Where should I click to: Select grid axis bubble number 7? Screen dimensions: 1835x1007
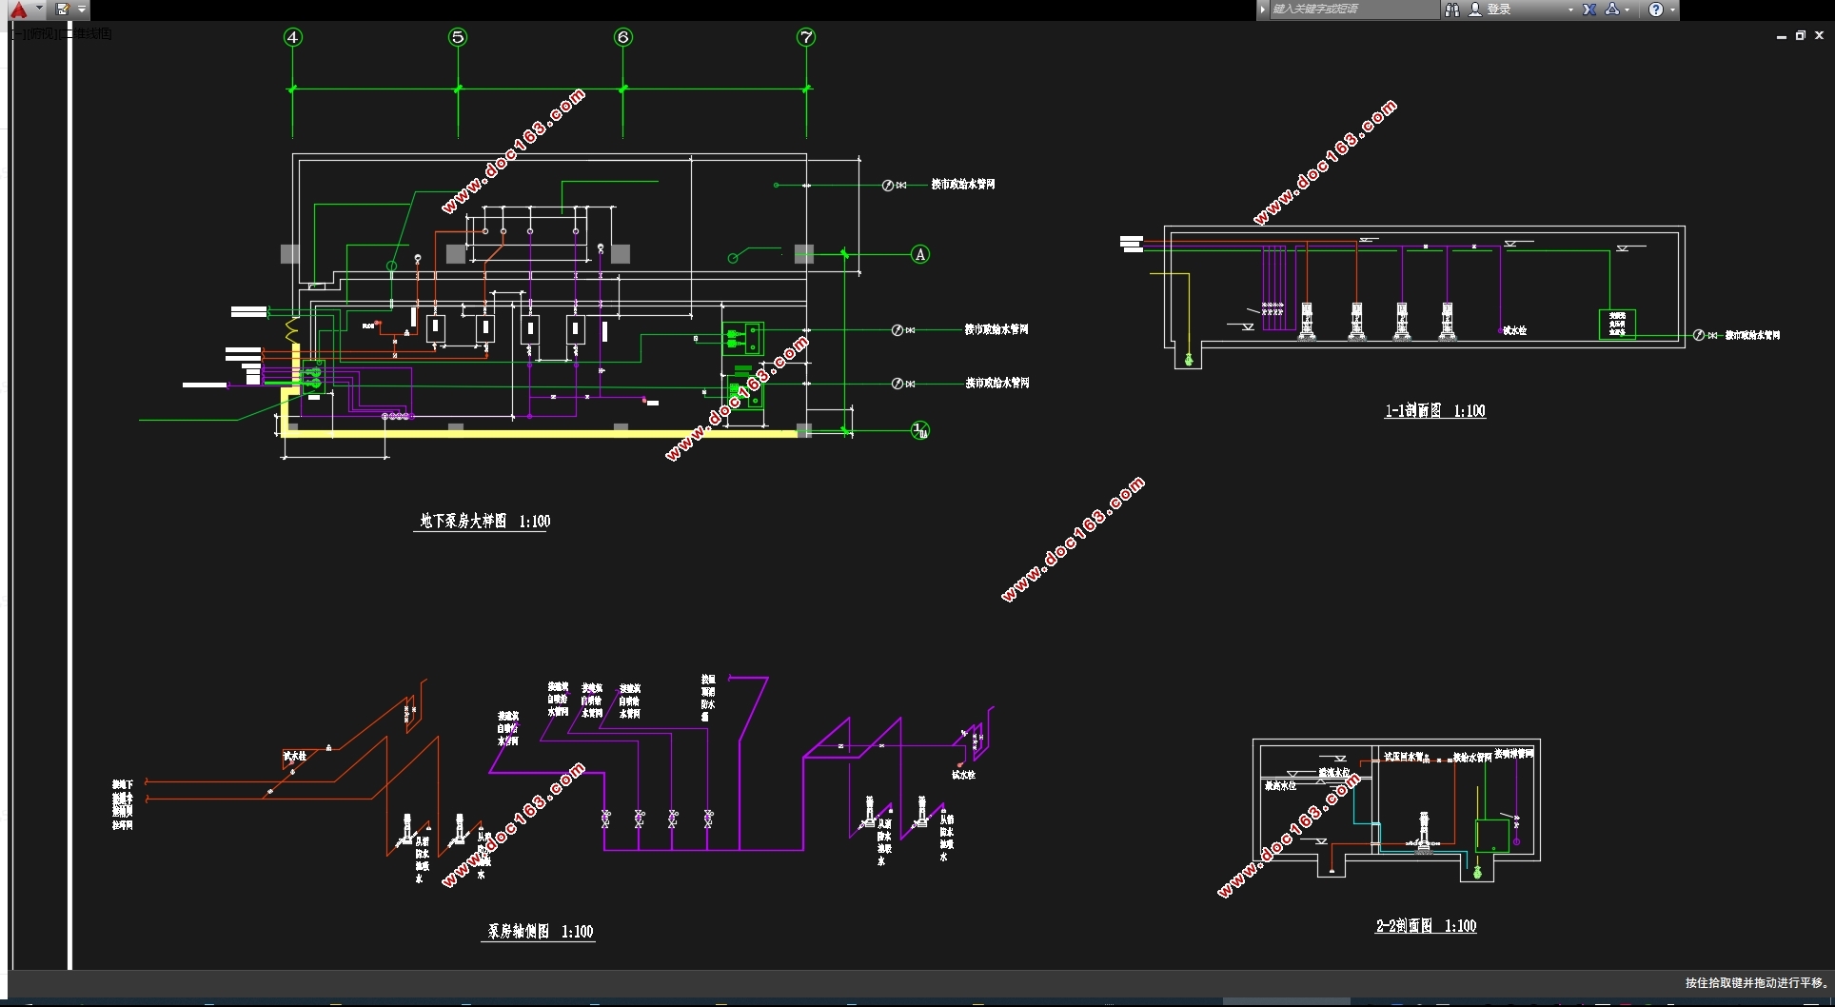click(x=806, y=37)
